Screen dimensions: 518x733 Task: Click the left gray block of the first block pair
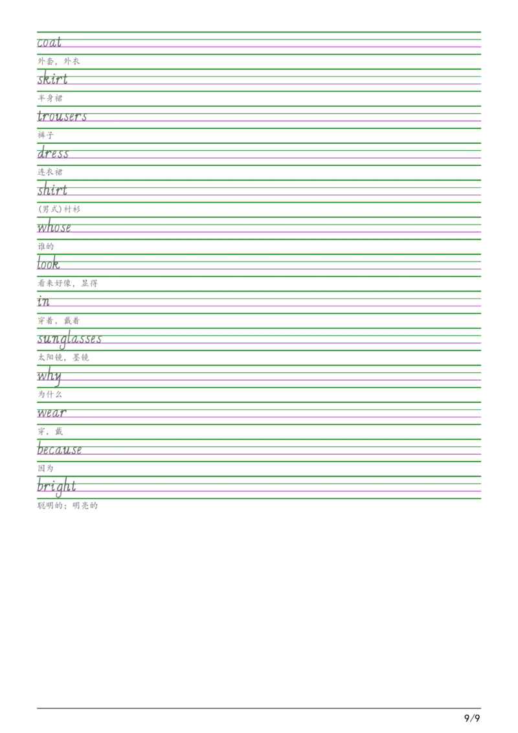[x=46, y=62]
